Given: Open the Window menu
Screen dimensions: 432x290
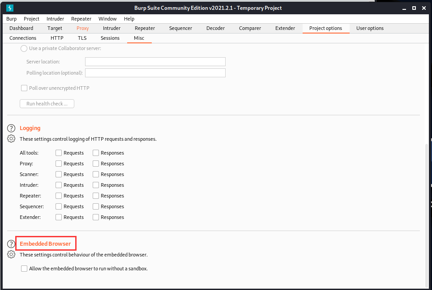Looking at the screenshot, I should [107, 19].
